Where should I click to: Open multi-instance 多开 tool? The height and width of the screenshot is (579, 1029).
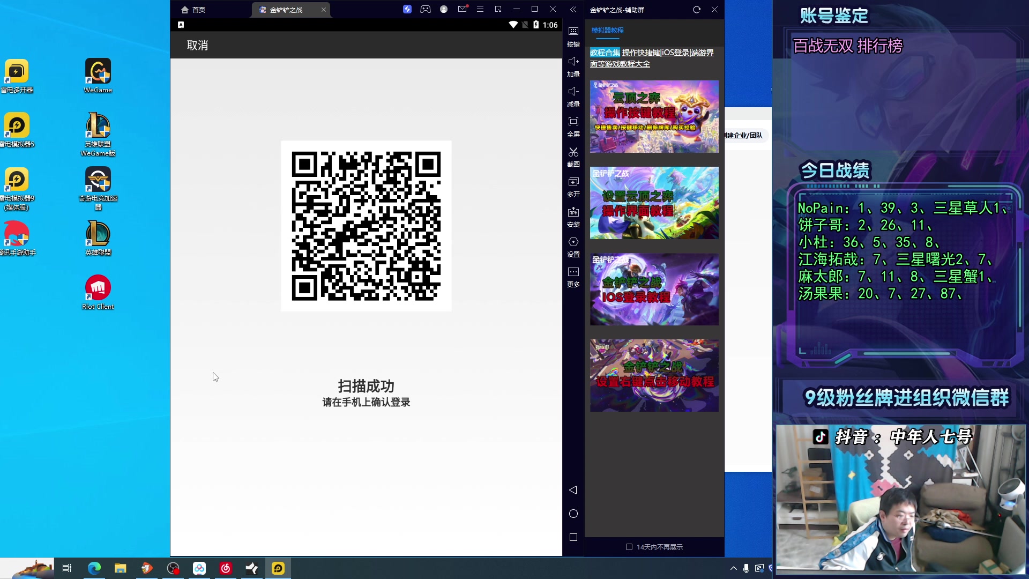click(x=573, y=187)
